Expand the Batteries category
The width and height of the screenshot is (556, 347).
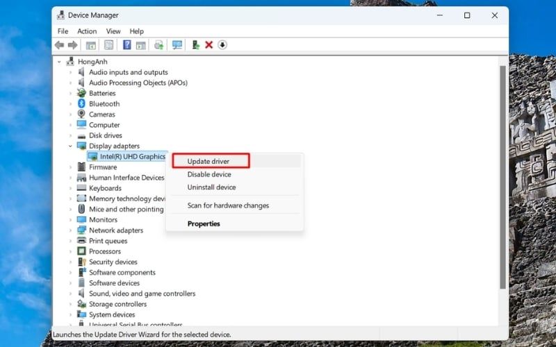click(x=71, y=94)
